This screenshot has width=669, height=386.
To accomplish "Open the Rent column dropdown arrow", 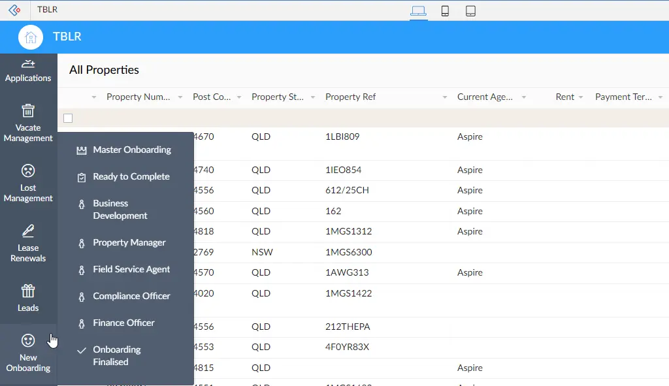I will 581,97.
